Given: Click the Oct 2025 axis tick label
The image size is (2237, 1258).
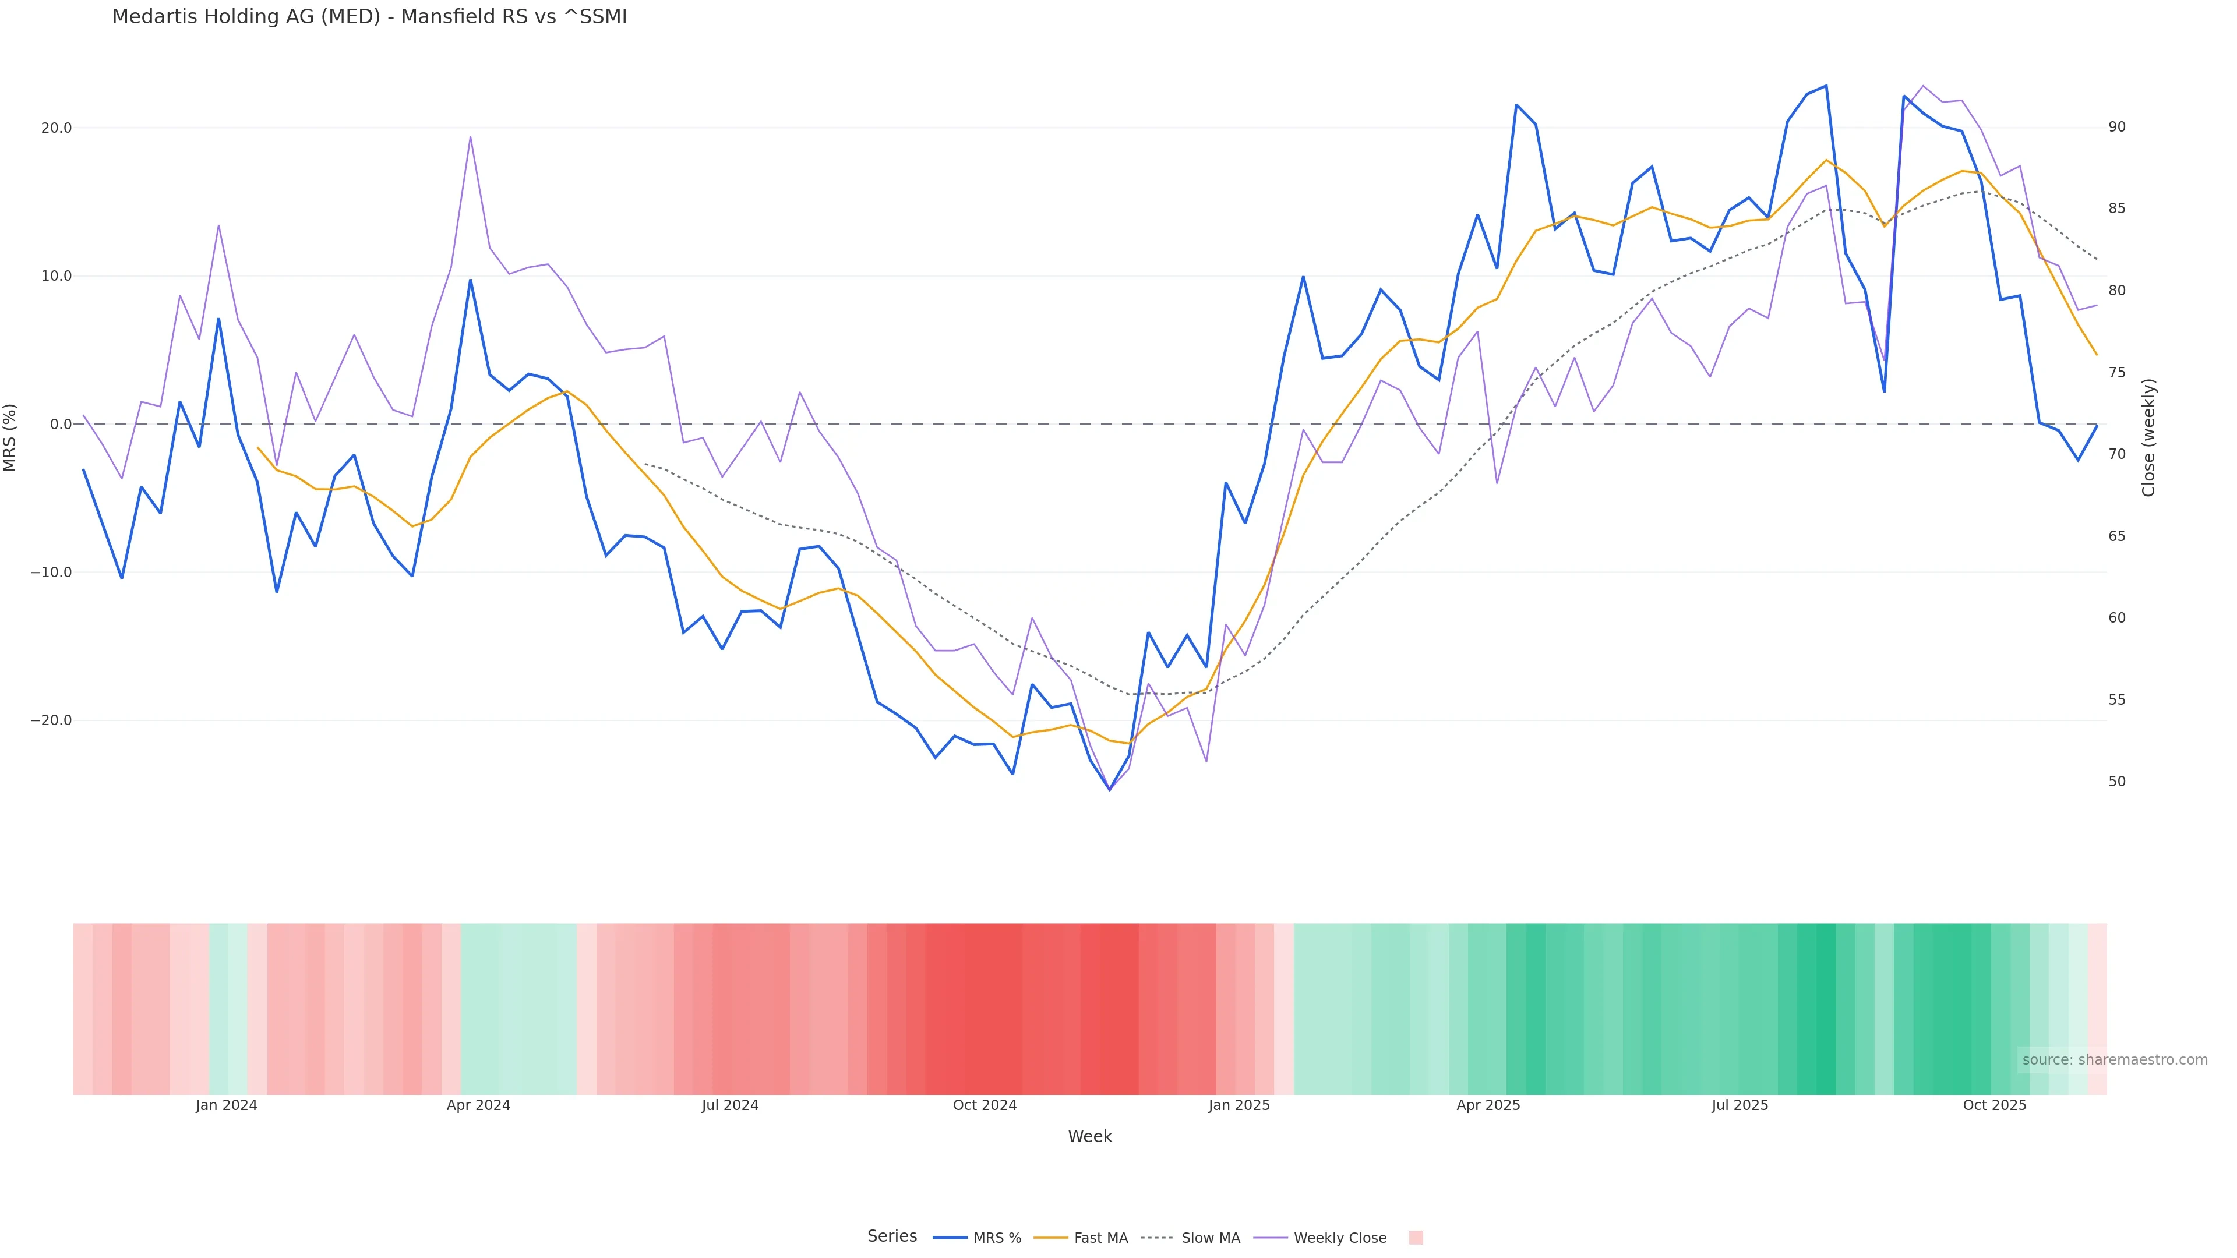Looking at the screenshot, I should click(x=1994, y=1105).
